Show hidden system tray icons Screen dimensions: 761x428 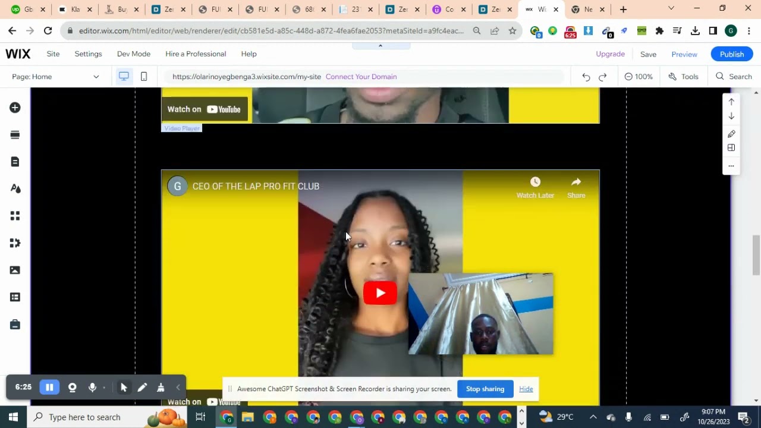(593, 417)
